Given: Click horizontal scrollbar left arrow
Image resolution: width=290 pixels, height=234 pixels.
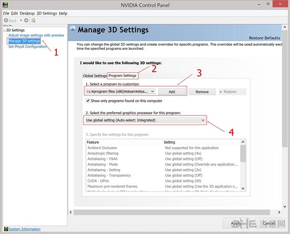Looking at the screenshot, I should pos(71,212).
